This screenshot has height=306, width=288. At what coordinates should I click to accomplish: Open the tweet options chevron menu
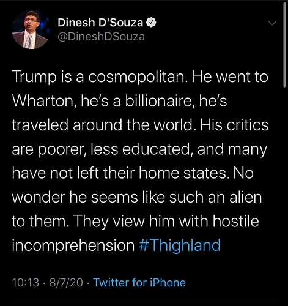point(272,23)
